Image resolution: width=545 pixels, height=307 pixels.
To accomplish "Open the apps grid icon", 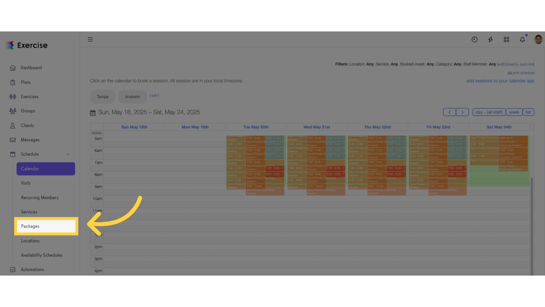I will 506,40.
